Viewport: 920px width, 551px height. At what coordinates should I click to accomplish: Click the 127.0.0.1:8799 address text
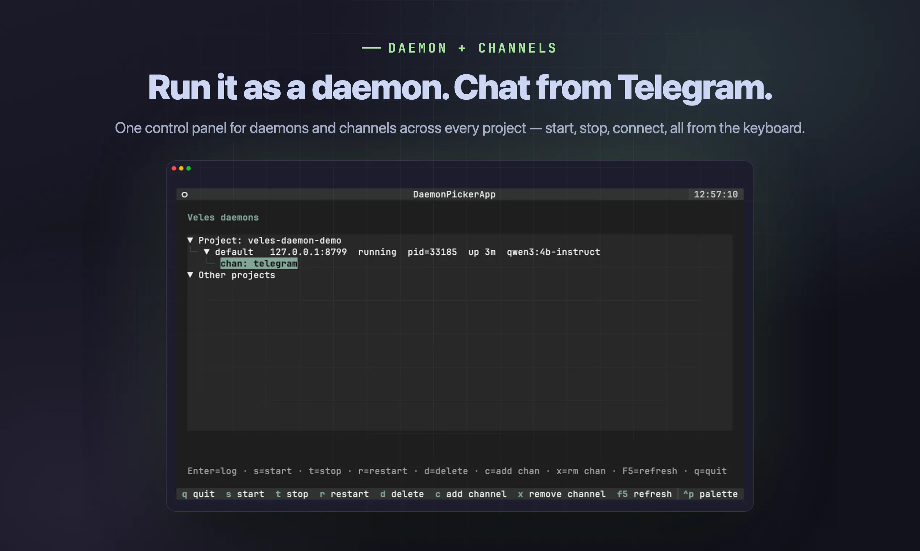[x=308, y=252]
